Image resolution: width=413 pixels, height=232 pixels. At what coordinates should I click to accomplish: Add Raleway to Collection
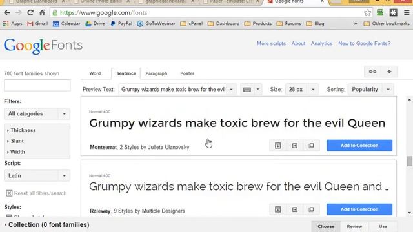click(x=359, y=209)
